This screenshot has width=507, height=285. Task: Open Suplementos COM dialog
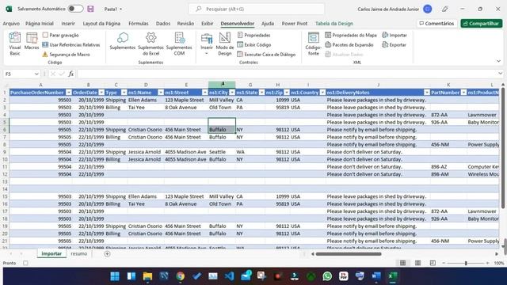click(x=179, y=44)
